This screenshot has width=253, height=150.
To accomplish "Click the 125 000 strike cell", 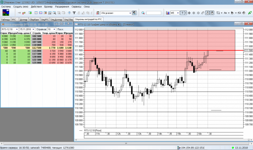I will point(37,63).
